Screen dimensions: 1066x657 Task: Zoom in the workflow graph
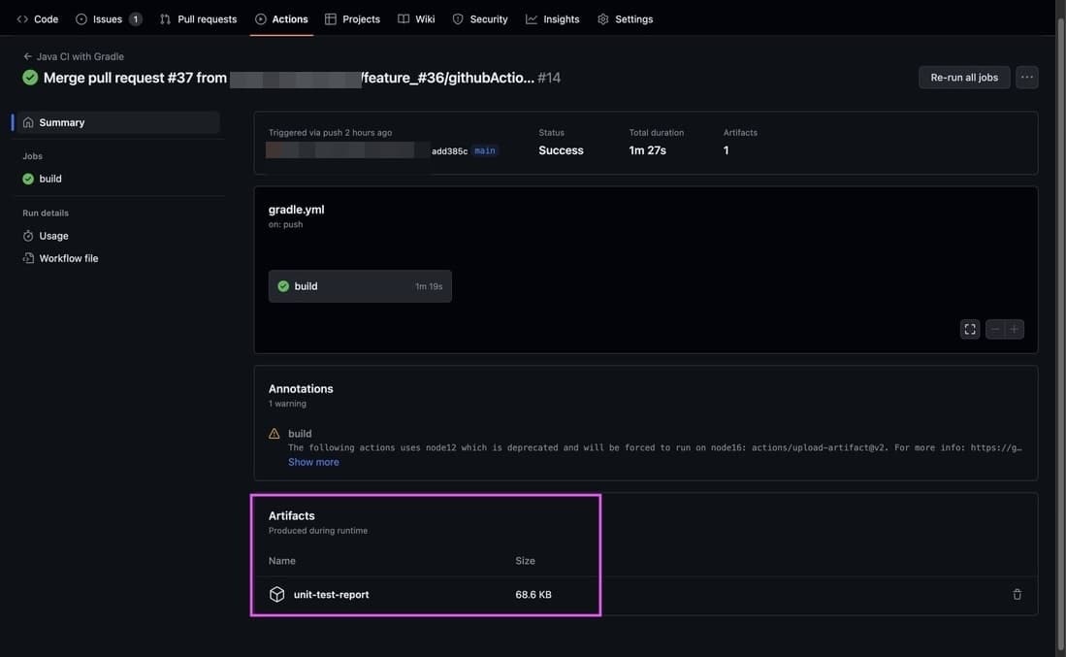click(1015, 329)
